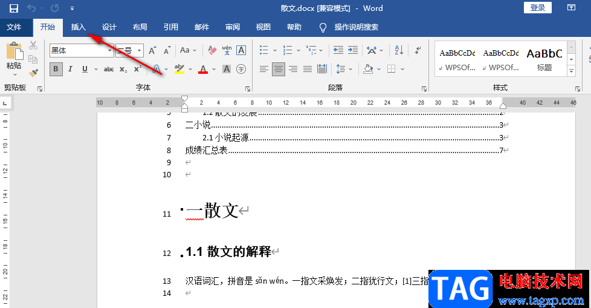The width and height of the screenshot is (591, 308).
Task: Toggle character shading A icon
Action: pos(227,69)
